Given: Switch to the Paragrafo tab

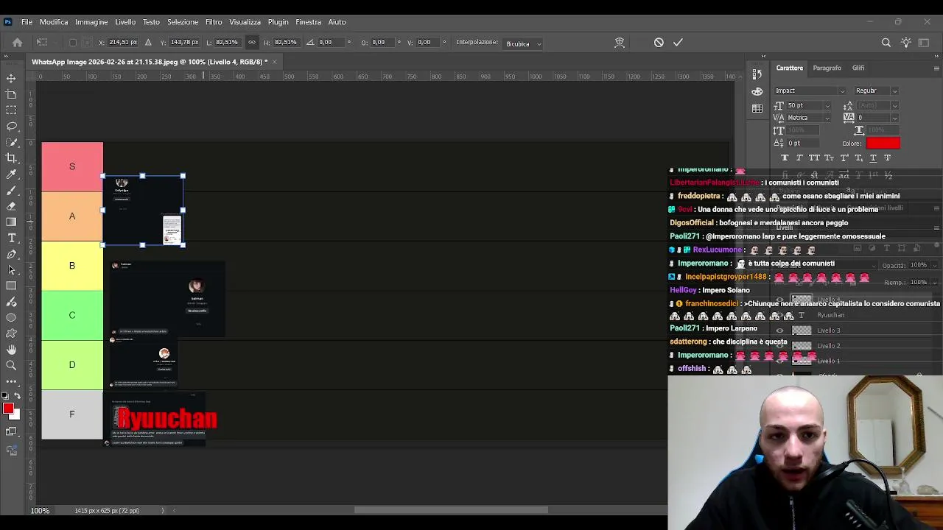Looking at the screenshot, I should tap(827, 68).
